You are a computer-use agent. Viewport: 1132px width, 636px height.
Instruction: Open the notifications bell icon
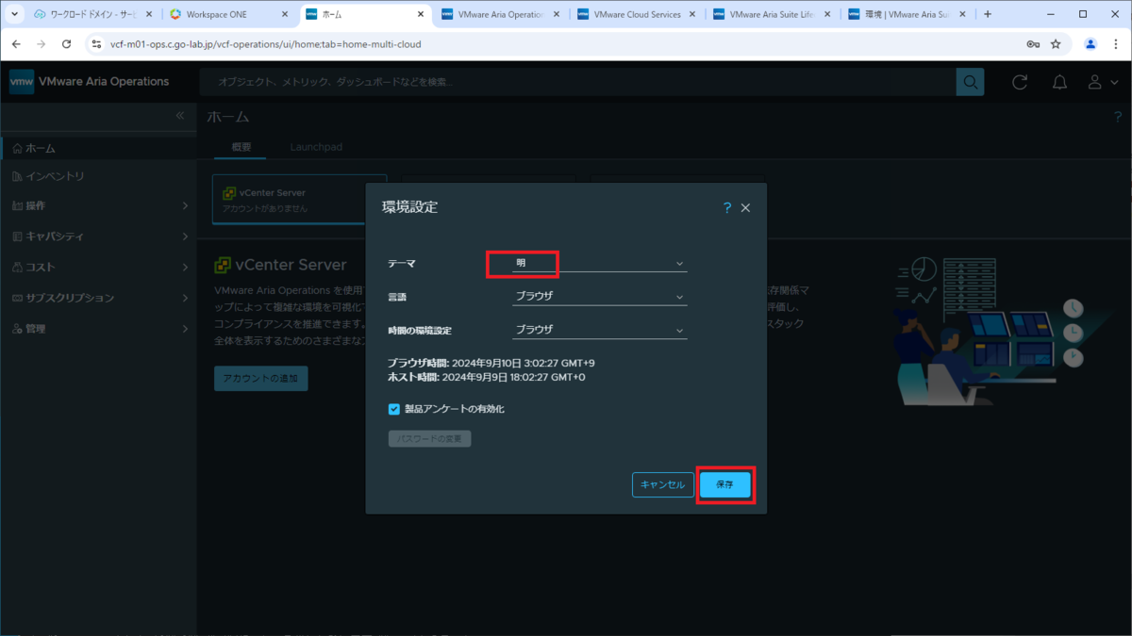click(x=1059, y=82)
